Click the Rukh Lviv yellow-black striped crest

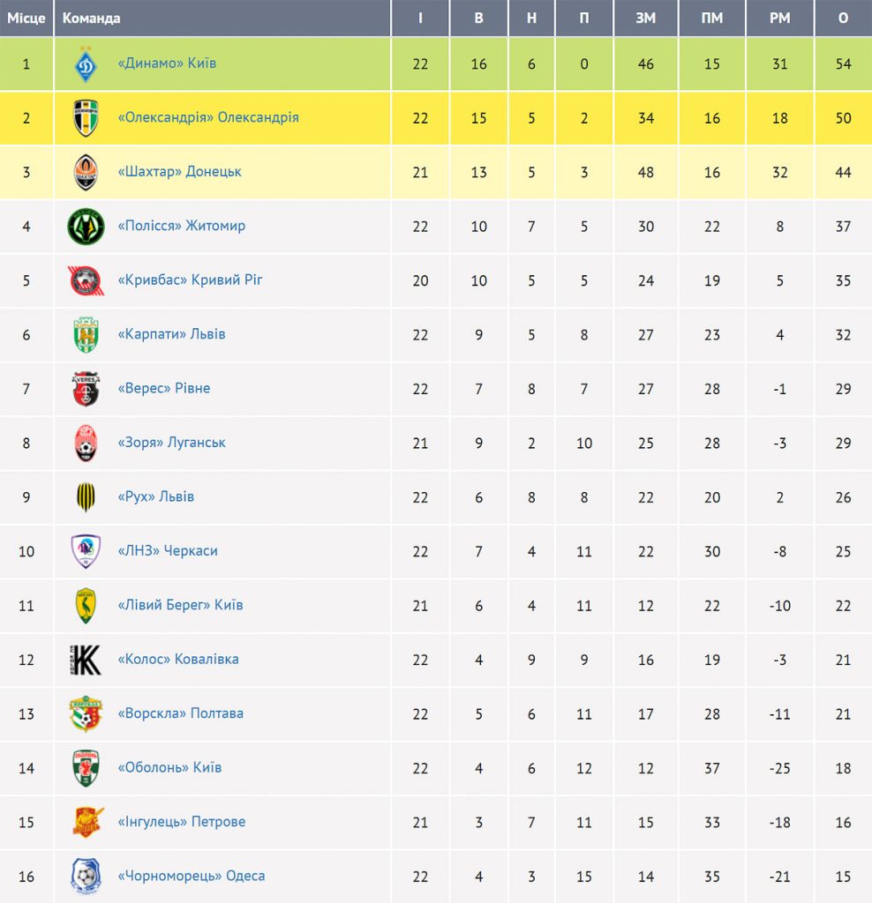pyautogui.click(x=86, y=497)
